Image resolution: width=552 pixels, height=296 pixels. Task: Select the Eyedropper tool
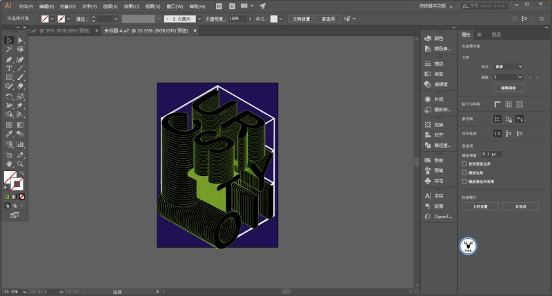coord(9,134)
